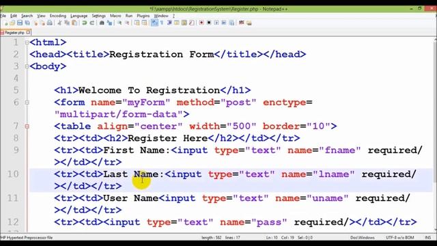Close the Register.php tab with its X

point(28,33)
